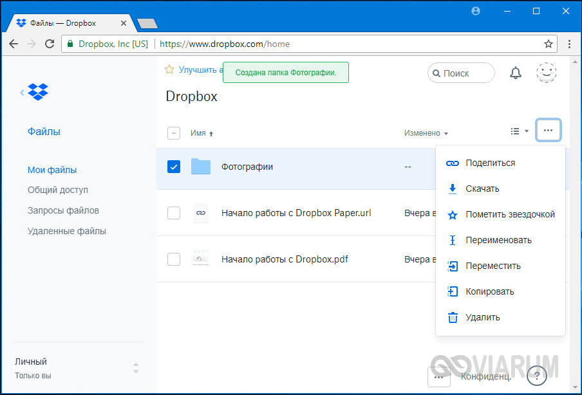
Task: Choose Переименовать from the menu
Action: (500, 241)
